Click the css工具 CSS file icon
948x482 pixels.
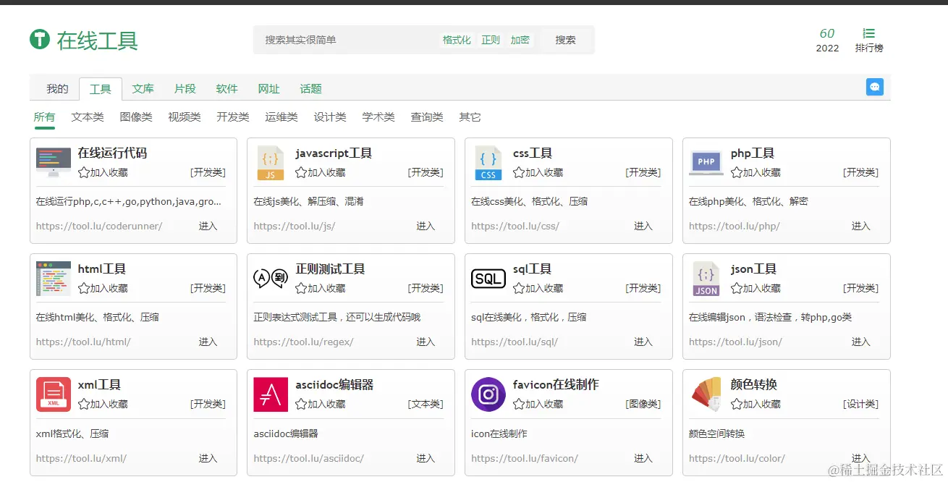[488, 163]
